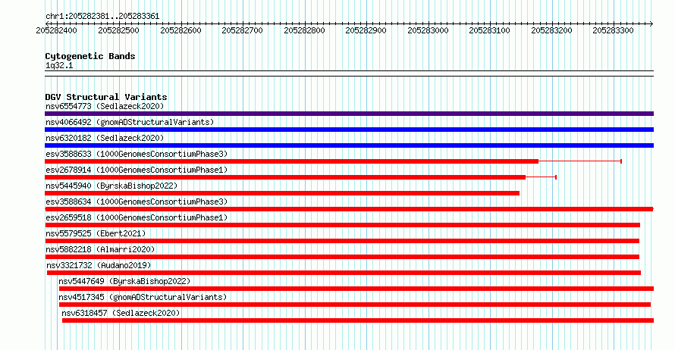675x350 pixels.
Task: Open esv2659518 (1000GenomesConsortiumPhase1) label
Action: pos(137,217)
